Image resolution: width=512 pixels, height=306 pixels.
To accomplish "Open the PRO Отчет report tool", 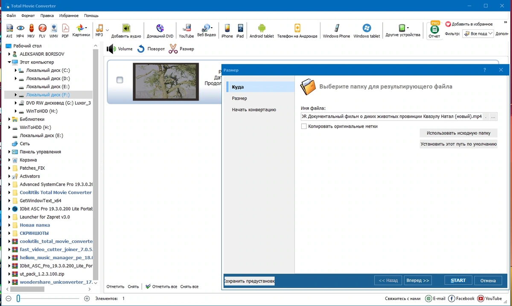I will (434, 30).
